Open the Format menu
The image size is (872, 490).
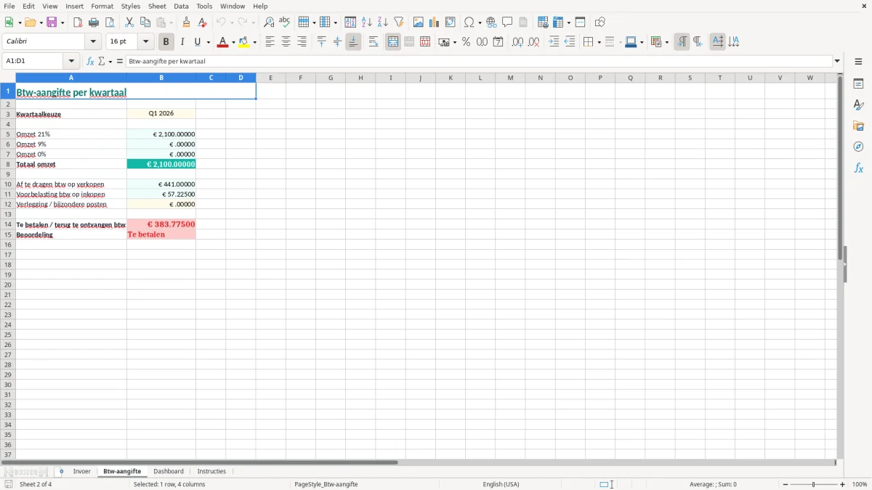(102, 6)
